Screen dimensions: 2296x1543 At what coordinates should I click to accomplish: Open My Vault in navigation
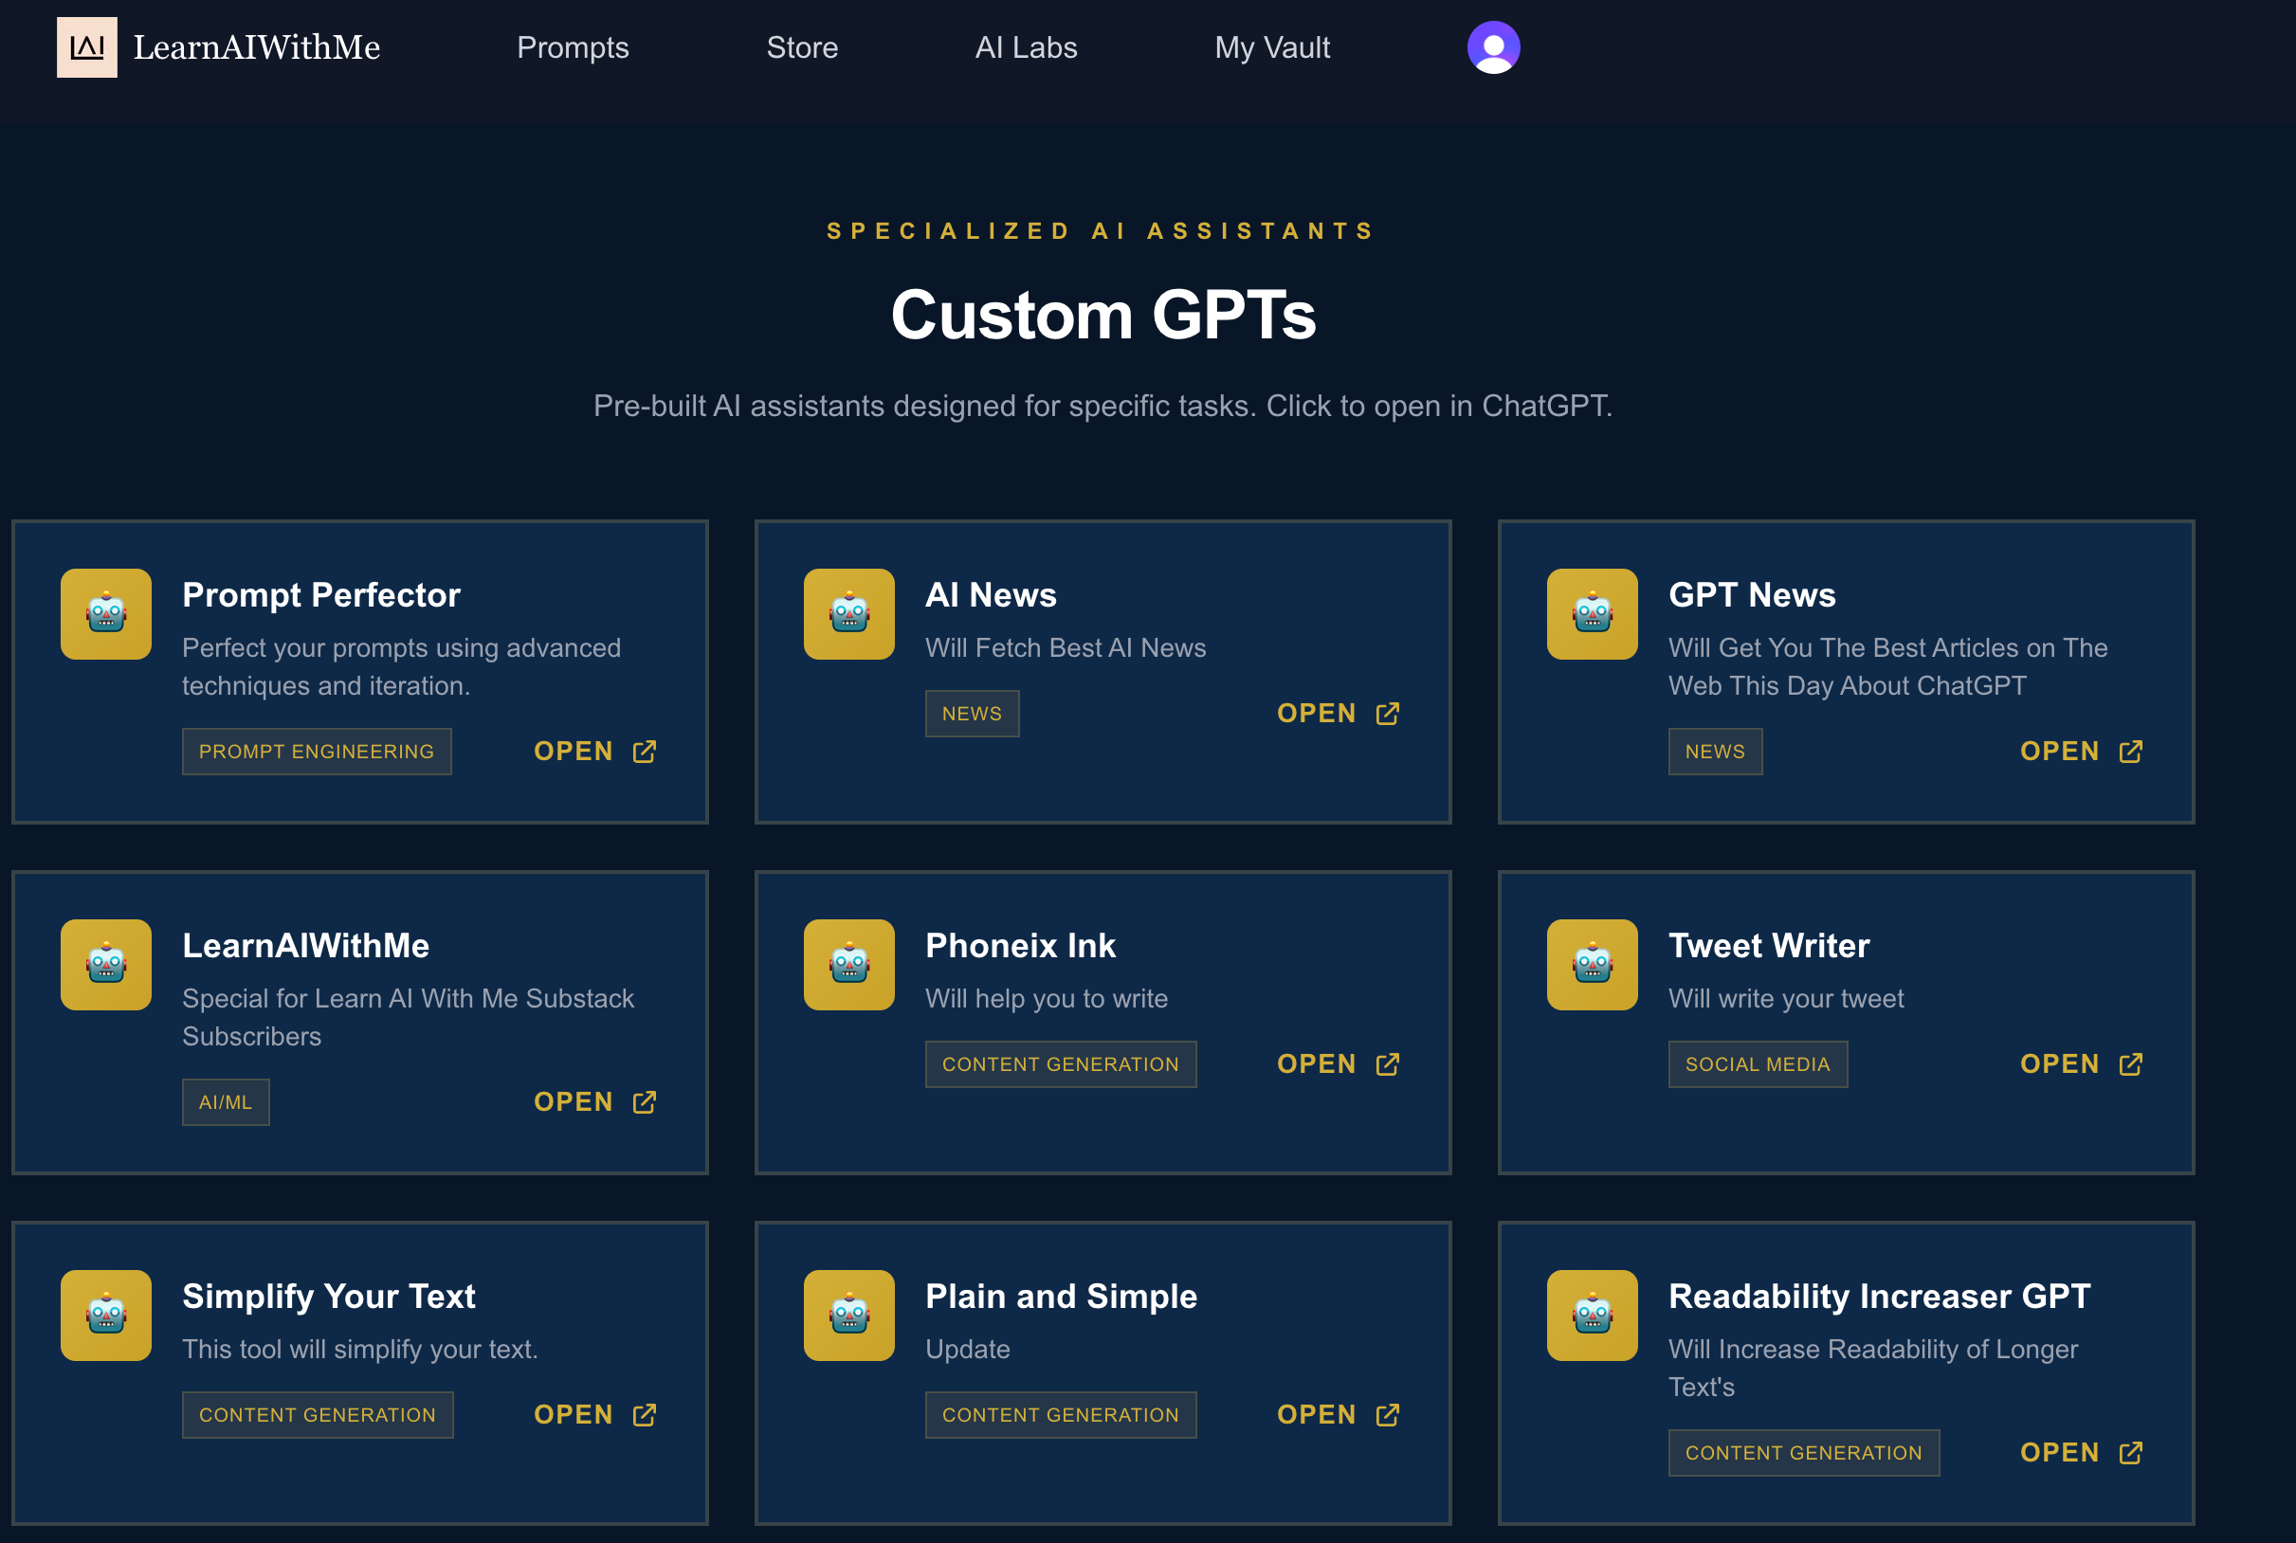pos(1271,47)
